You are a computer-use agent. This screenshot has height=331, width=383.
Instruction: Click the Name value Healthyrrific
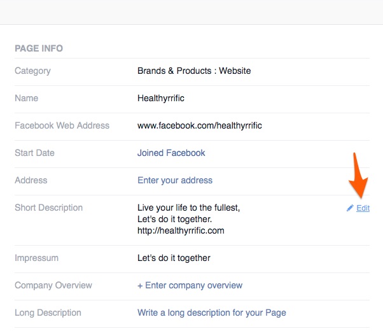tap(161, 98)
